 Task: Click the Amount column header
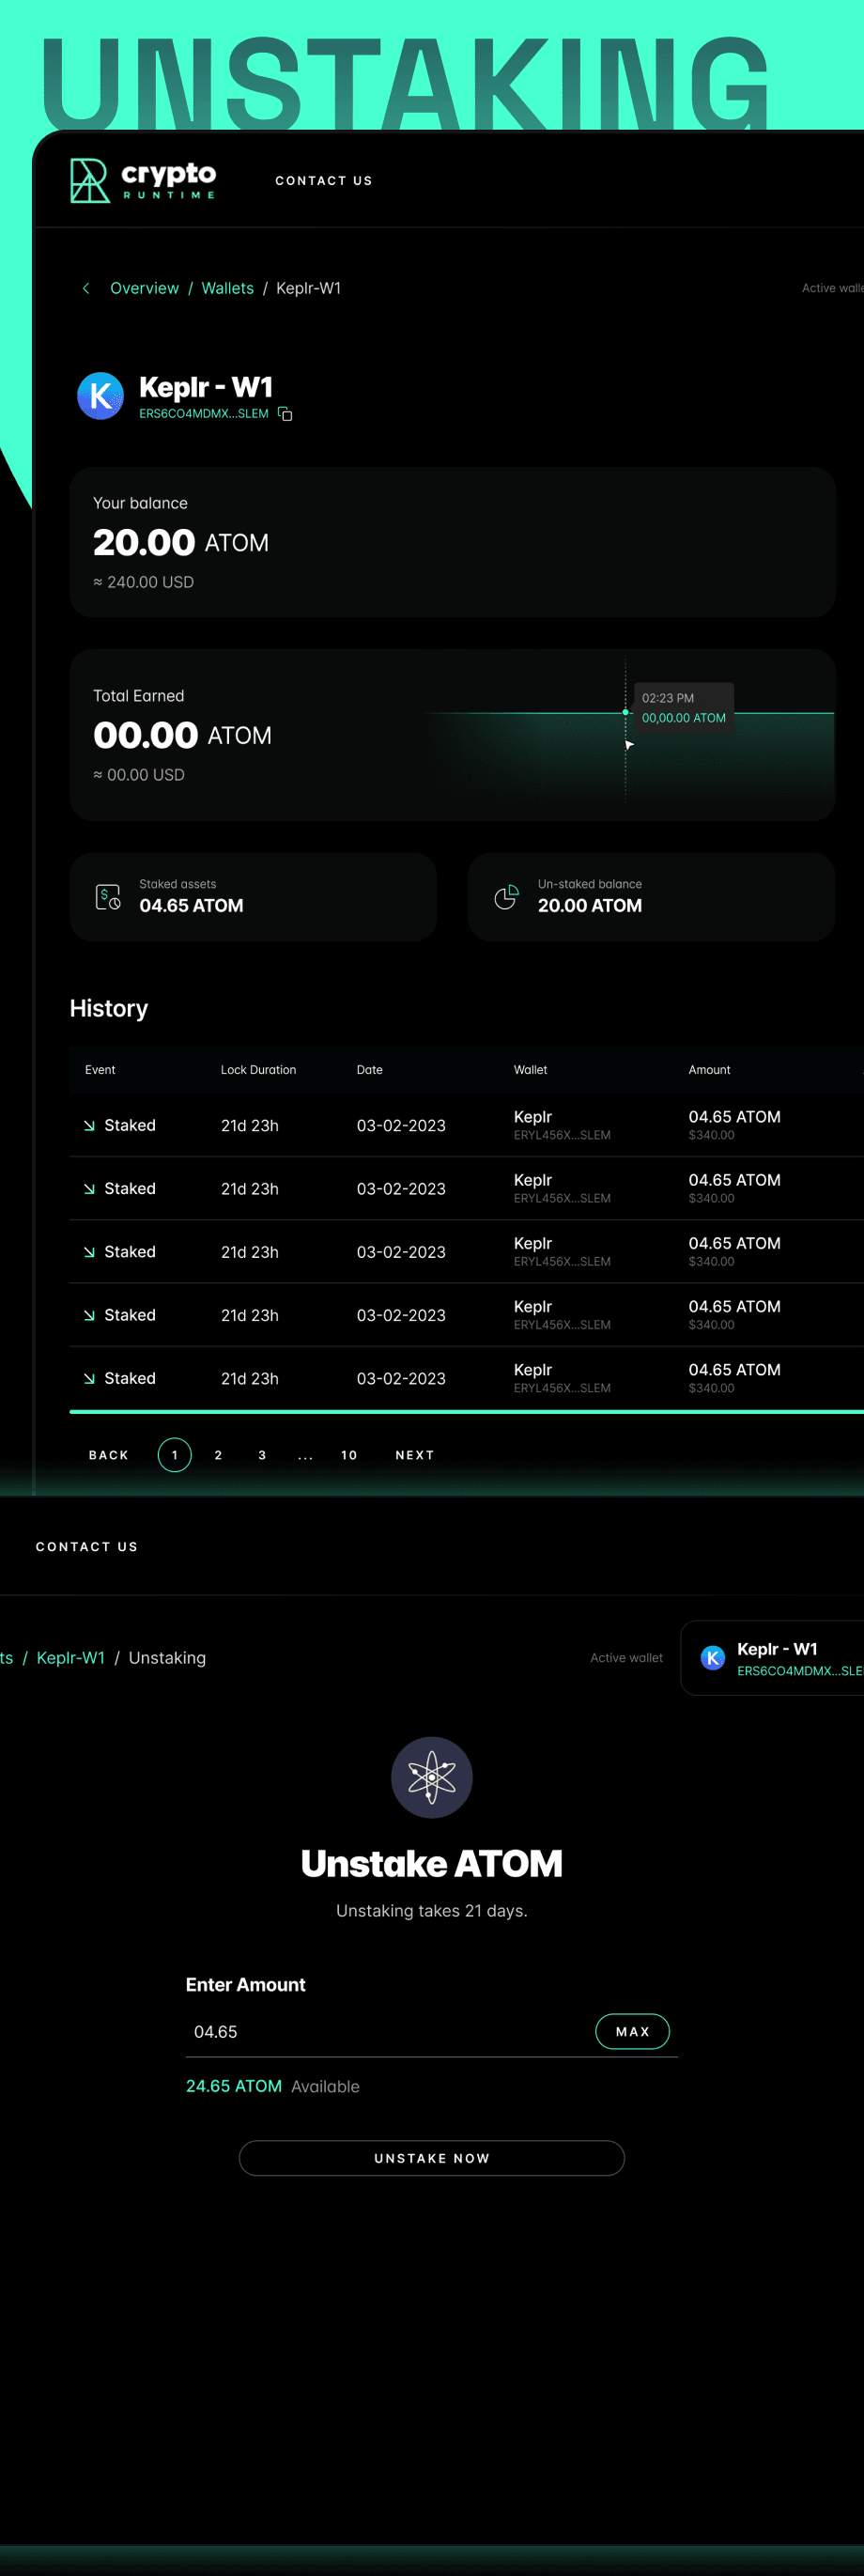(x=709, y=1070)
